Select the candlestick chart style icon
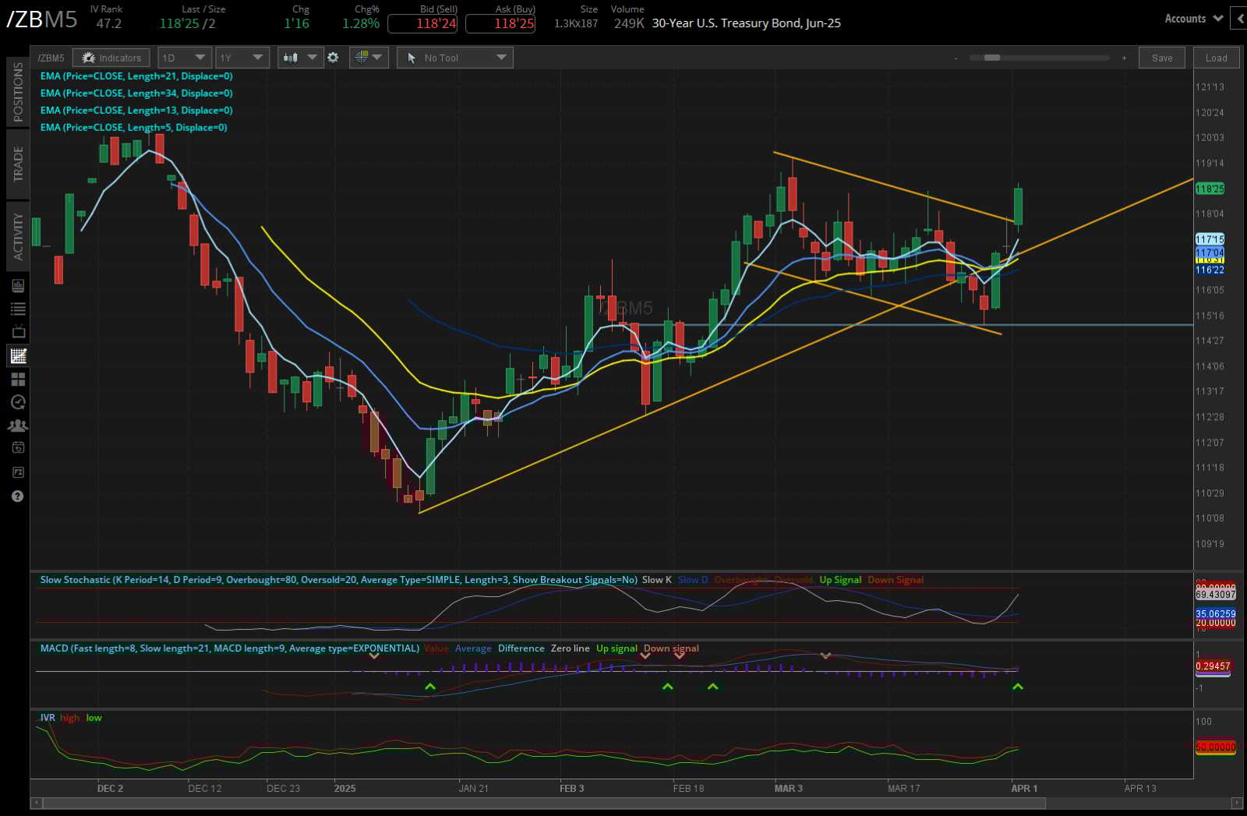The image size is (1247, 816). (291, 57)
